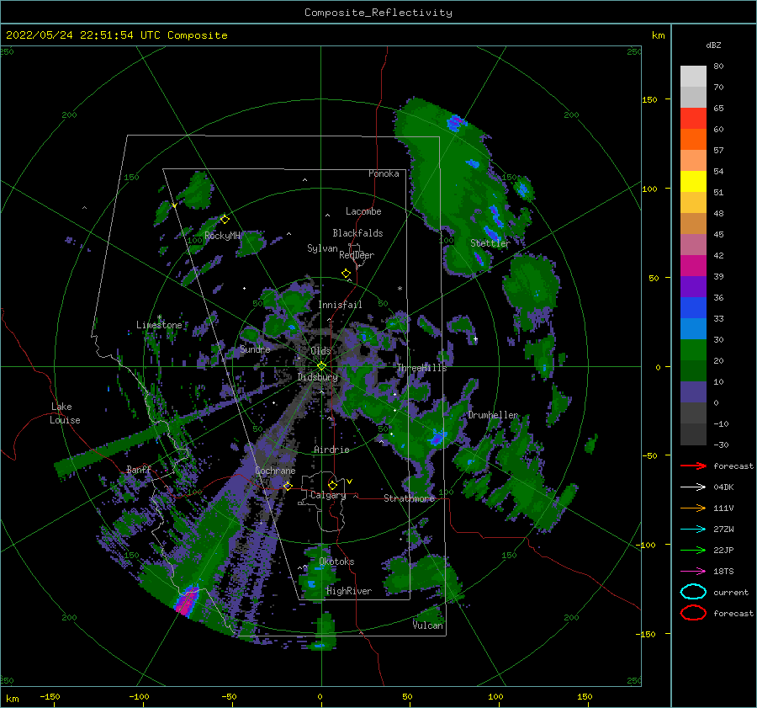Screen dimensions: 757x708
Task: Click the Calgary city label
Action: click(x=328, y=495)
